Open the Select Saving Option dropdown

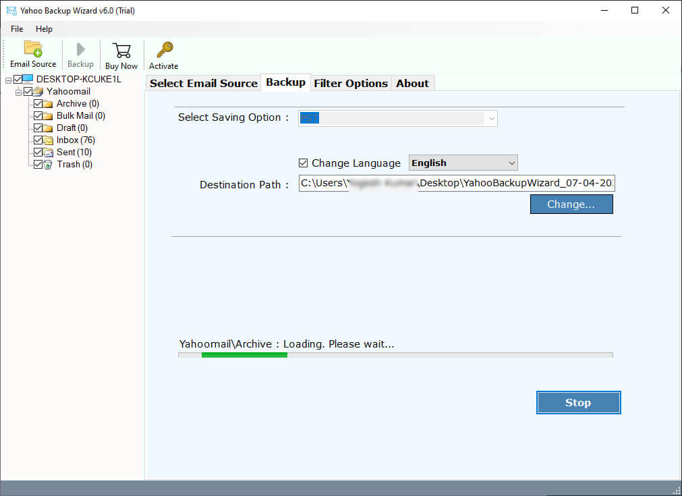tap(397, 118)
